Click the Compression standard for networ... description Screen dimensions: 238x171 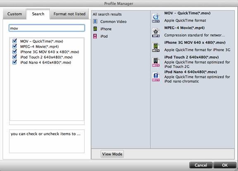click(195, 35)
